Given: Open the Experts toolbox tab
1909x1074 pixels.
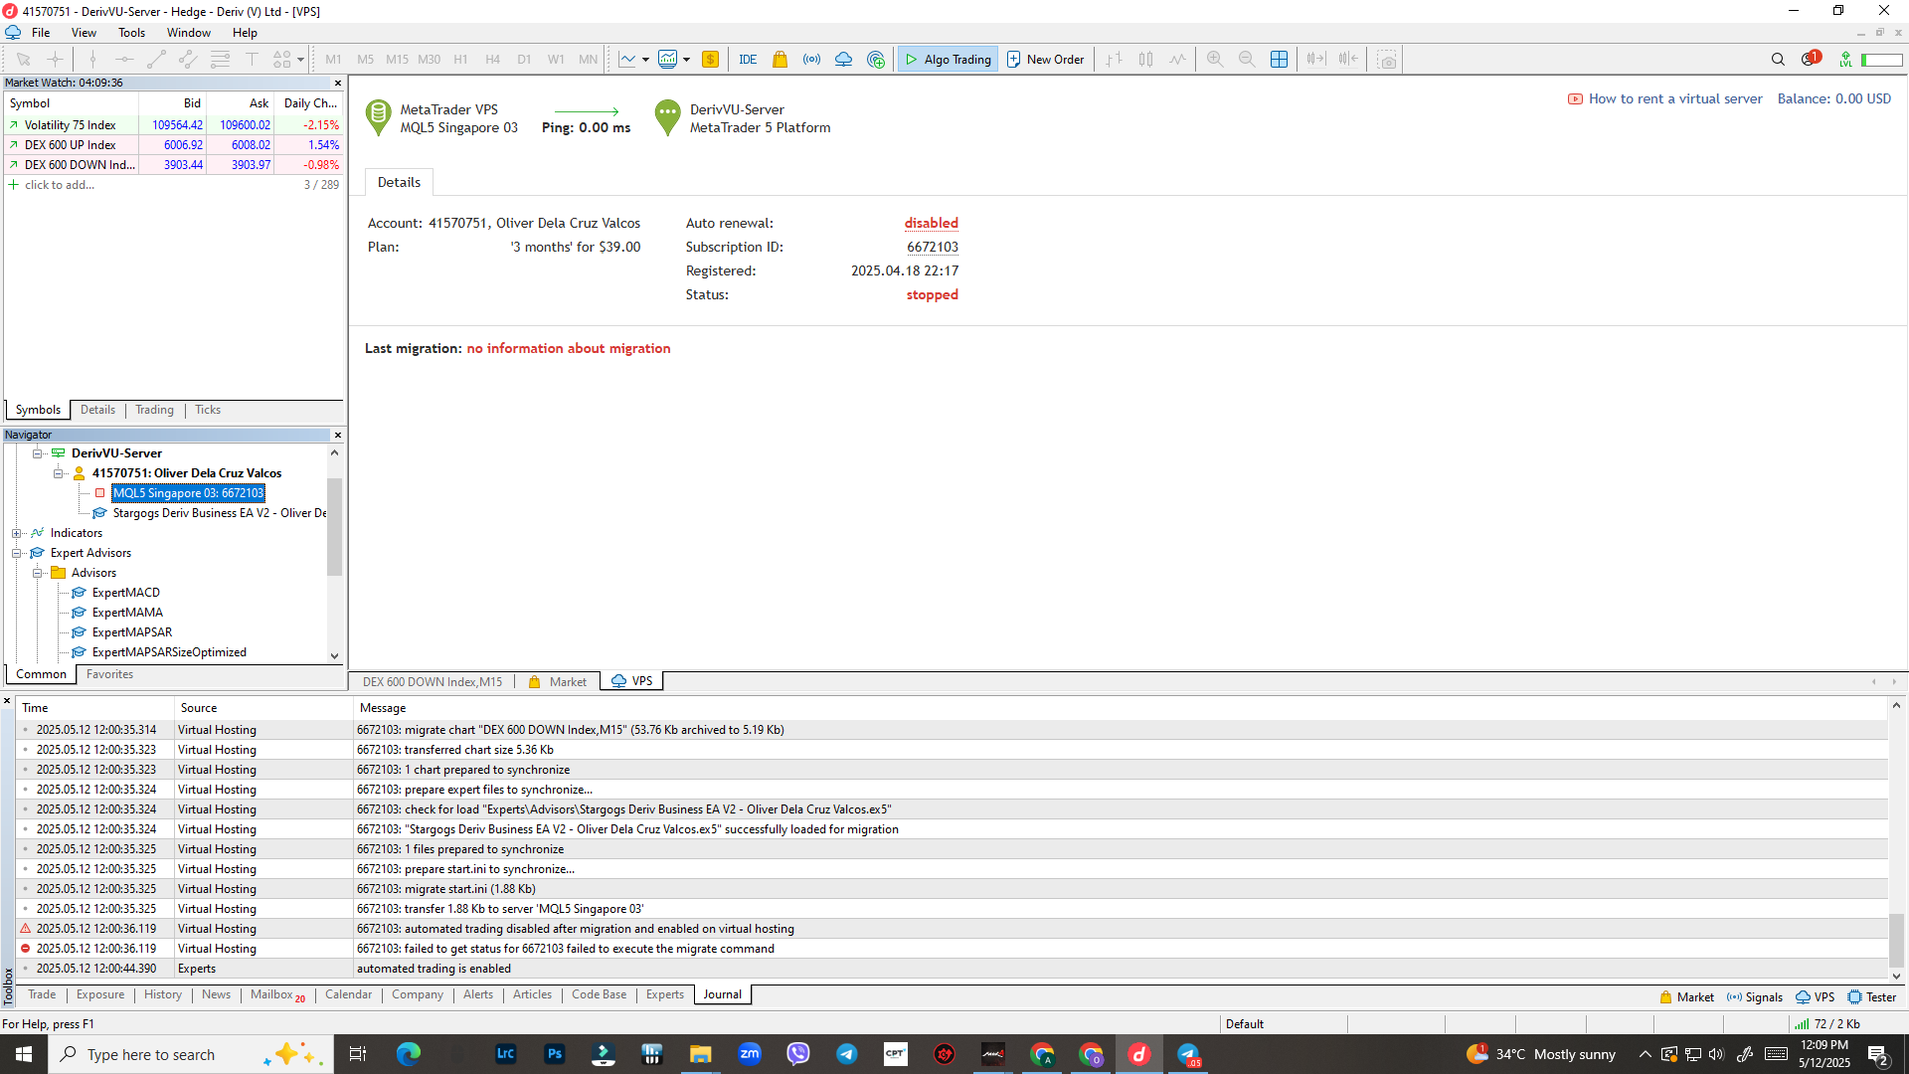Looking at the screenshot, I should tap(665, 994).
